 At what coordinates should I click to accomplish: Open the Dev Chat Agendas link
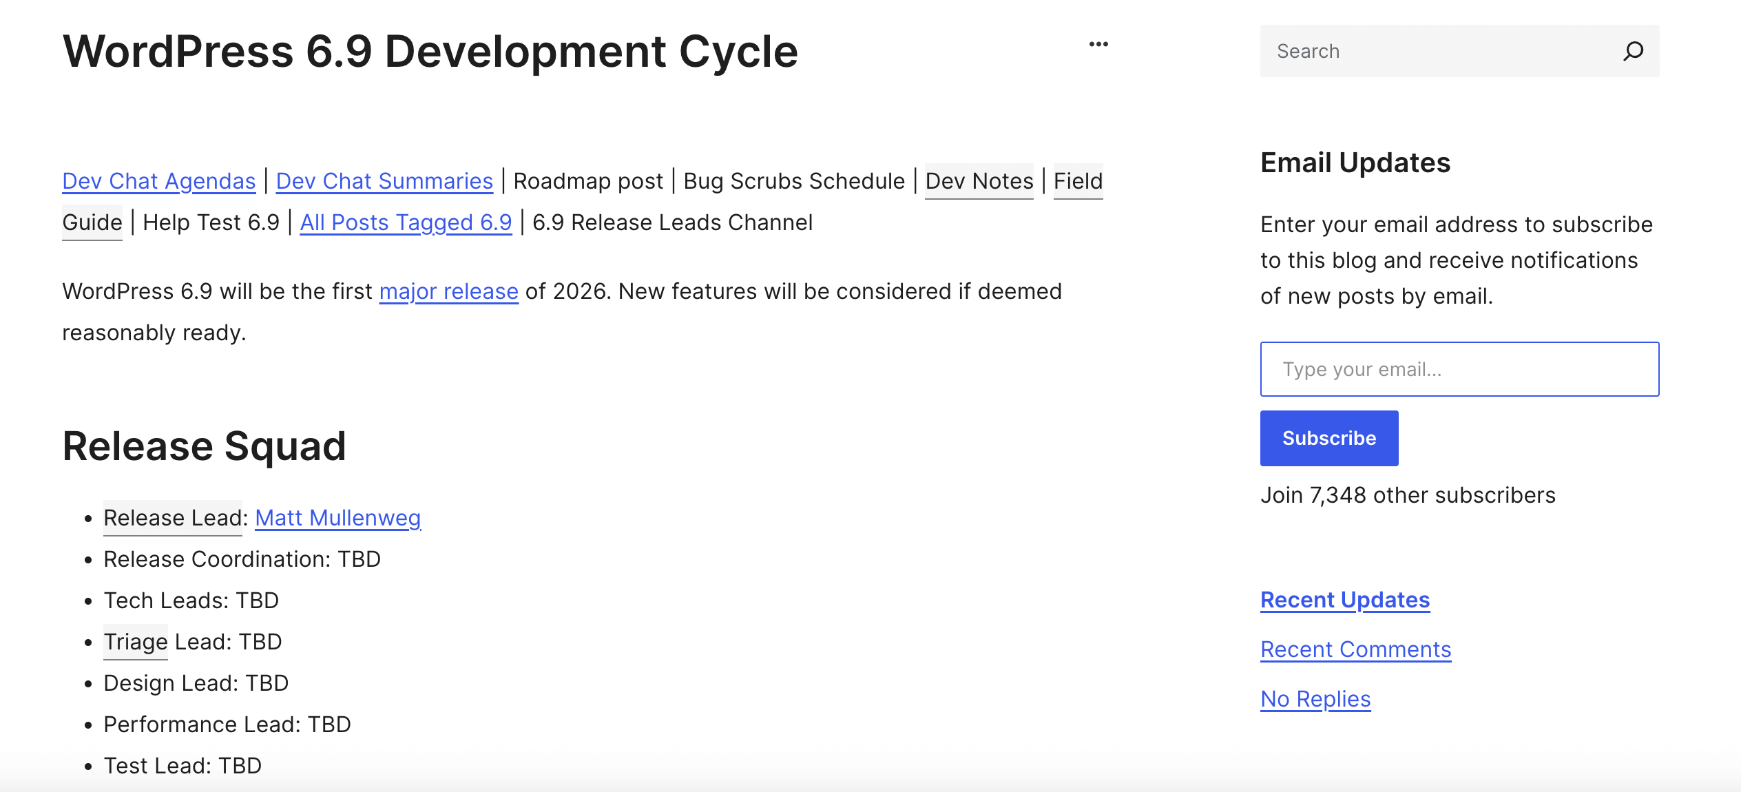tap(158, 180)
